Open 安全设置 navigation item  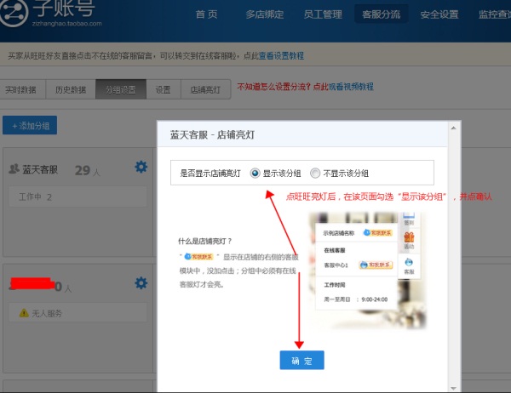(x=439, y=14)
